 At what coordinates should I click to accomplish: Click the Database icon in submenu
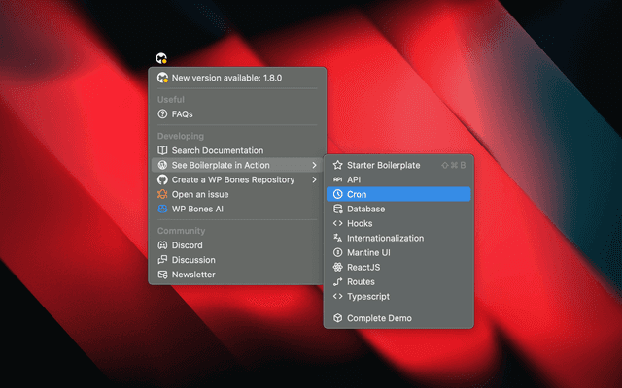click(x=338, y=209)
